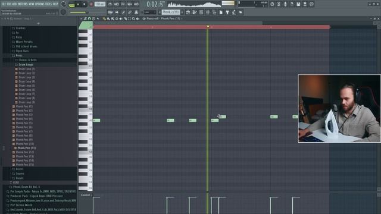
Task: Toggle the record button
Action: pos(91,4)
